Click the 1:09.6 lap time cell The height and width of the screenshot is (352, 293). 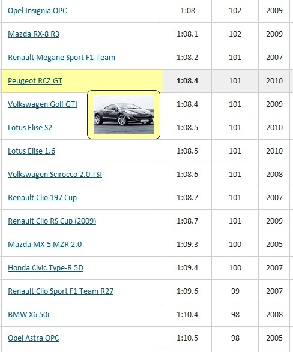[x=187, y=291]
